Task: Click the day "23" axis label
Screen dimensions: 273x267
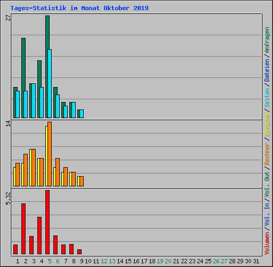Action: pos(192,261)
